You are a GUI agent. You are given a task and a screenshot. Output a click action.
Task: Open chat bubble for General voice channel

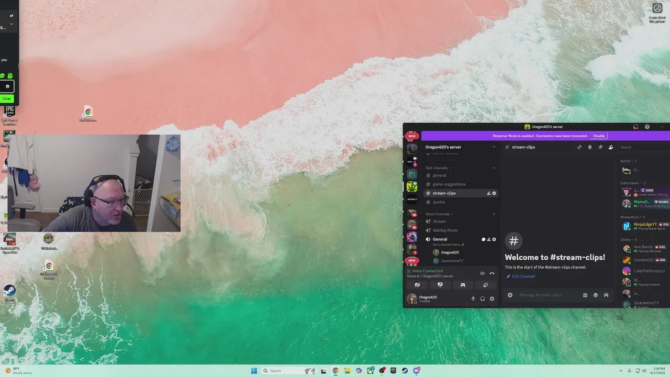click(483, 239)
